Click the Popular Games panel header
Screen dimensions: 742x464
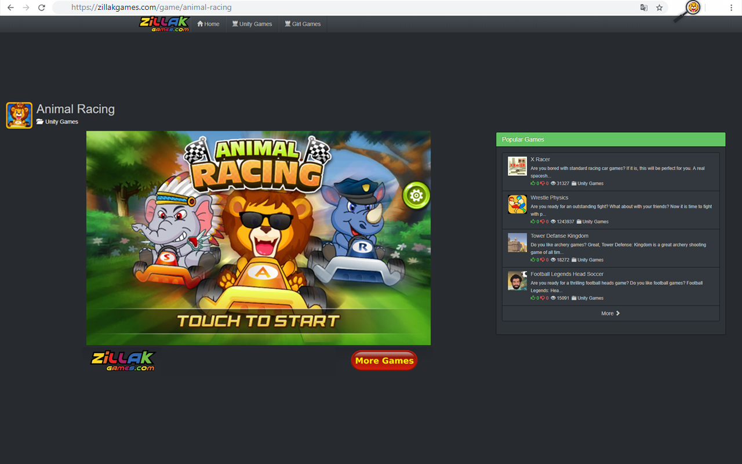[610, 139]
